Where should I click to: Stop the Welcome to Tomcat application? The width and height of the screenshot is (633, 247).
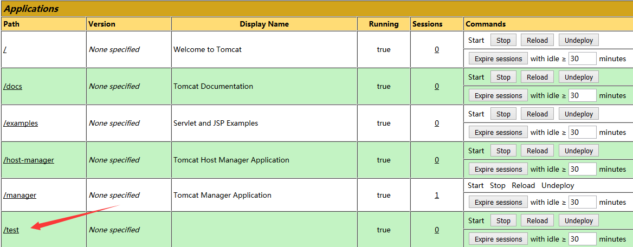click(503, 41)
